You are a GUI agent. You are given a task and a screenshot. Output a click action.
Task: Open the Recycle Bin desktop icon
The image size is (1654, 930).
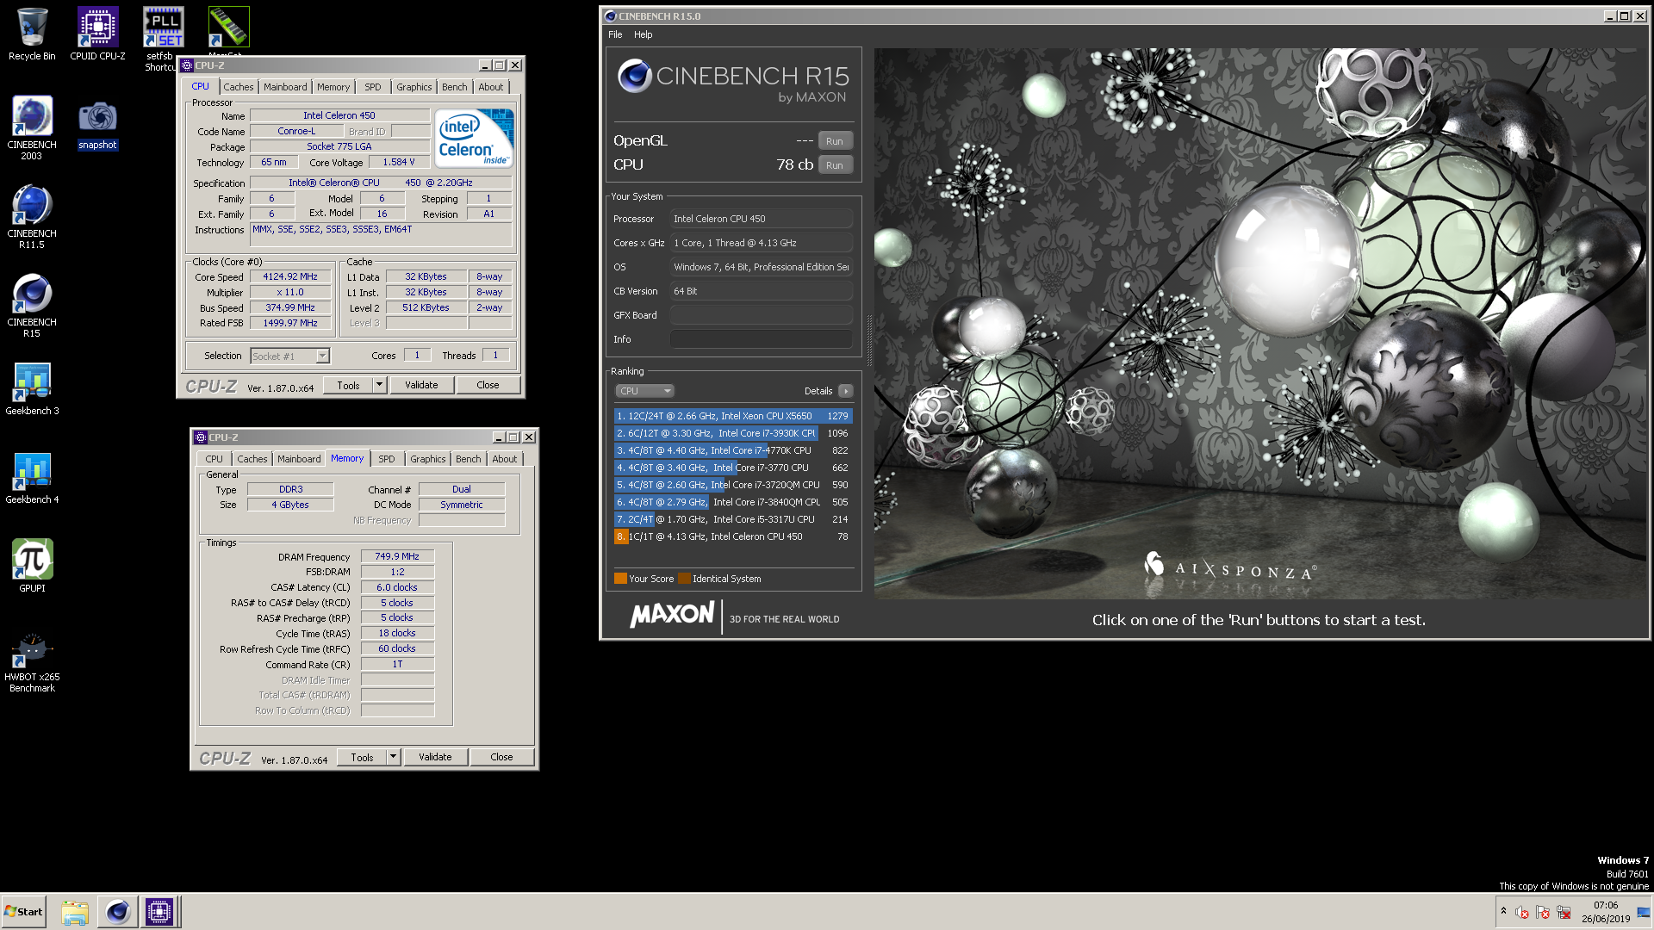32,34
